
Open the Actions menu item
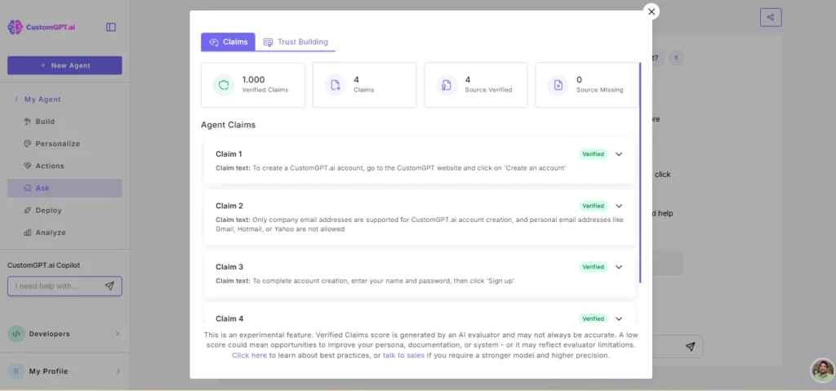[x=64, y=166]
